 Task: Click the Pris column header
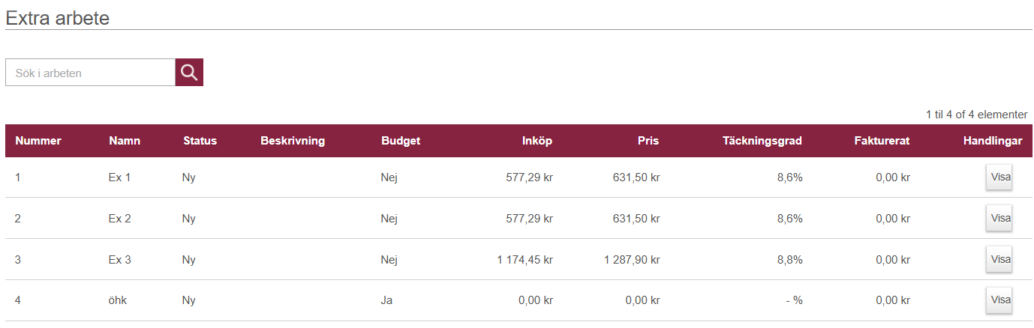[648, 141]
